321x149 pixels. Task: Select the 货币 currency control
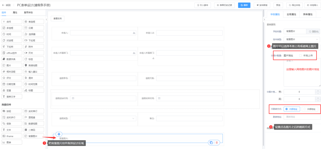click(x=12, y=22)
